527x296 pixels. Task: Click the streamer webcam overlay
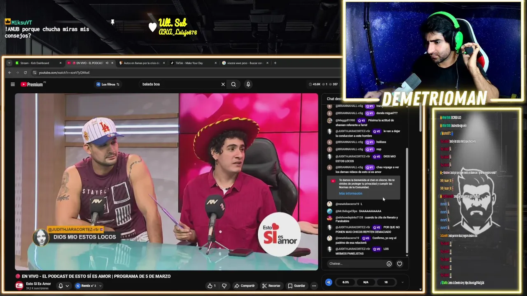coord(433,51)
